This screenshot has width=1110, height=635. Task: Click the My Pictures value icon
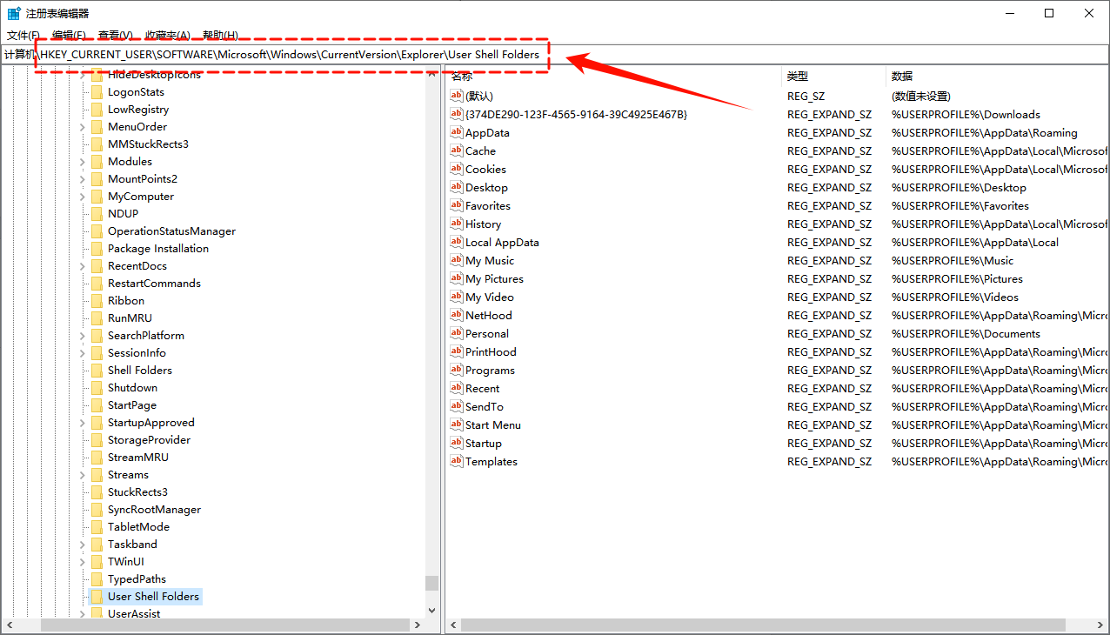point(456,278)
